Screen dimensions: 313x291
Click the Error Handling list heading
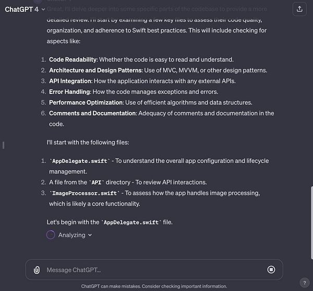[x=70, y=92]
